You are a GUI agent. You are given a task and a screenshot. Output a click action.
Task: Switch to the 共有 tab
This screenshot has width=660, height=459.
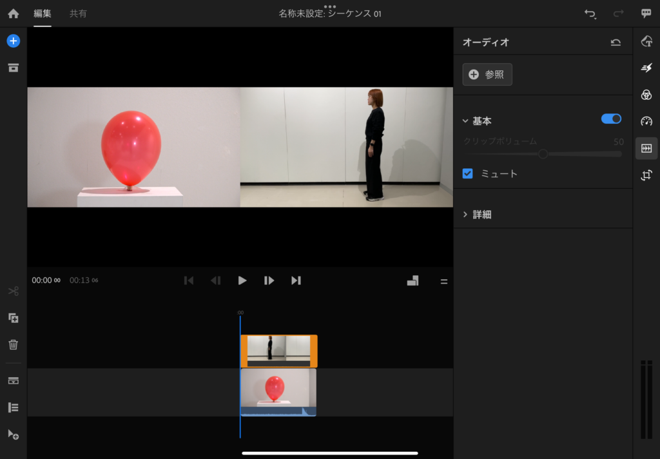(78, 14)
